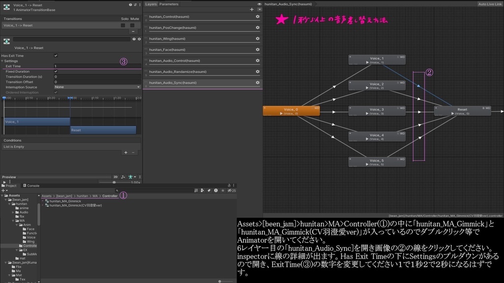Viewport: 504px width, 283px height.
Task: Open the transition inspector gear icon
Action: pyautogui.click(x=139, y=39)
